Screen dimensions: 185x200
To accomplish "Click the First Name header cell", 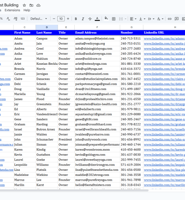I will (x=25, y=33).
